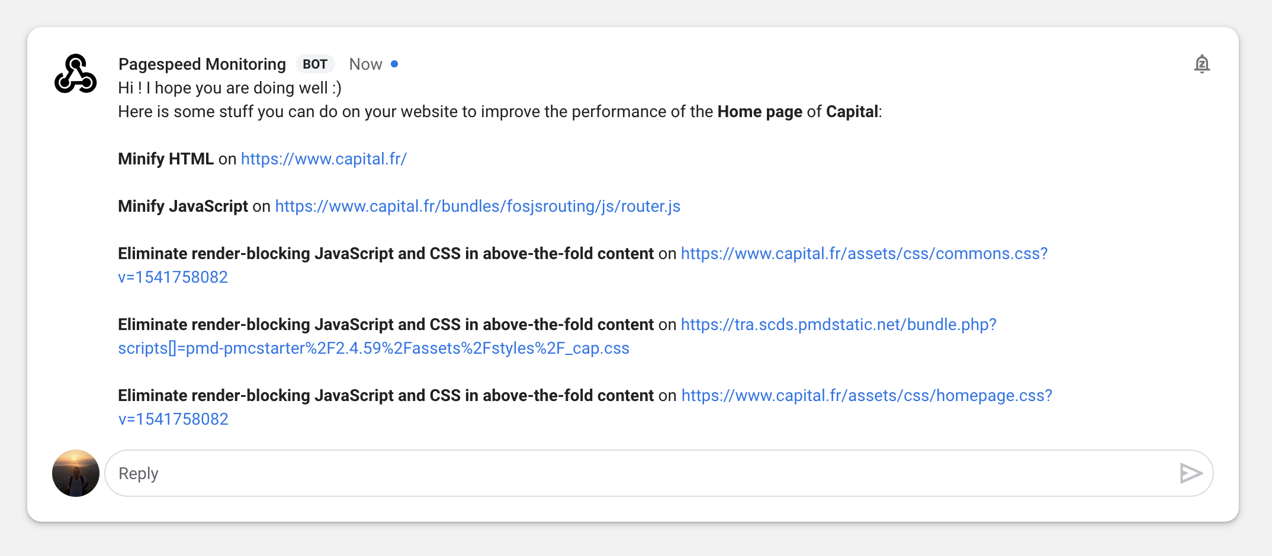
Task: Click the 'Now' message timestamp
Action: 365,64
